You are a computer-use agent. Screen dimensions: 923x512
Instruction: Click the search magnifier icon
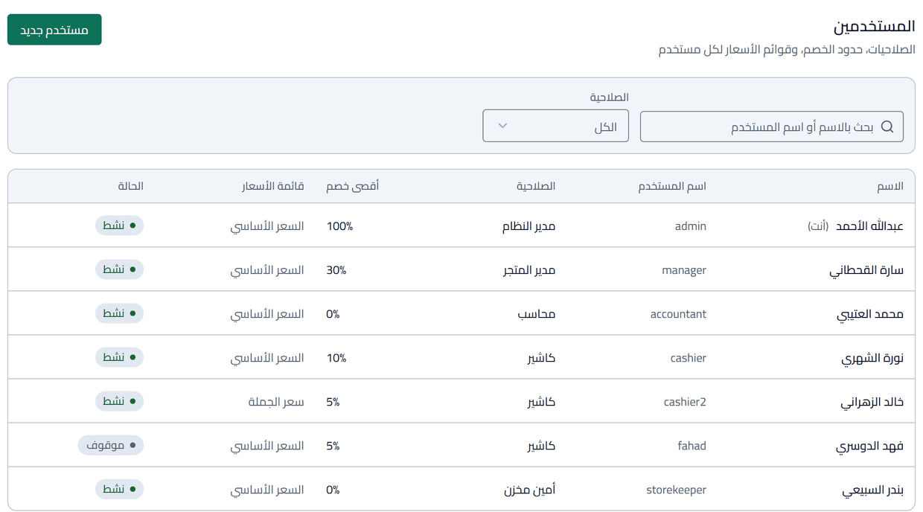[x=887, y=127]
